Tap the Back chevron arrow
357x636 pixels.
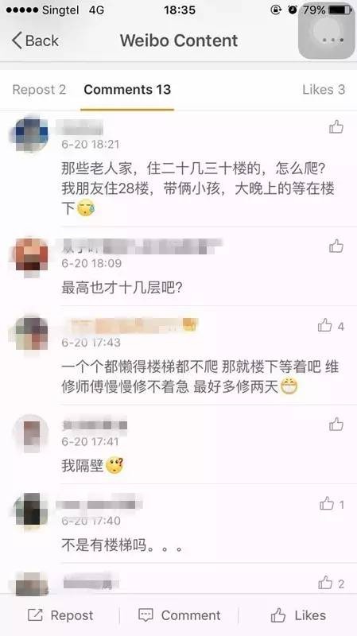pos(17,41)
